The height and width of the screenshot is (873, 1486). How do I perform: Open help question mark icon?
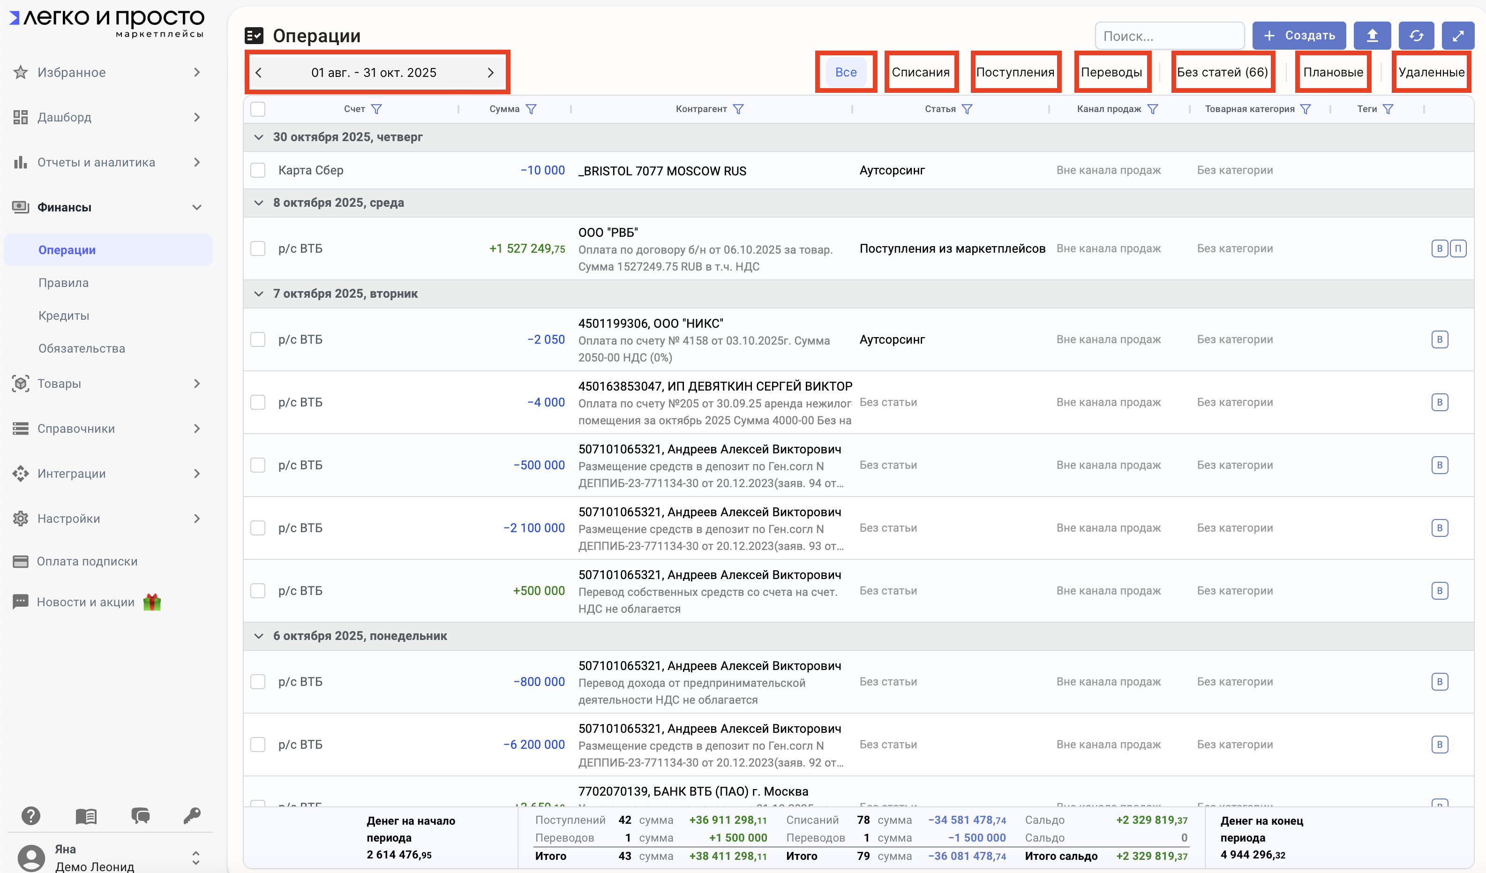coord(30,816)
